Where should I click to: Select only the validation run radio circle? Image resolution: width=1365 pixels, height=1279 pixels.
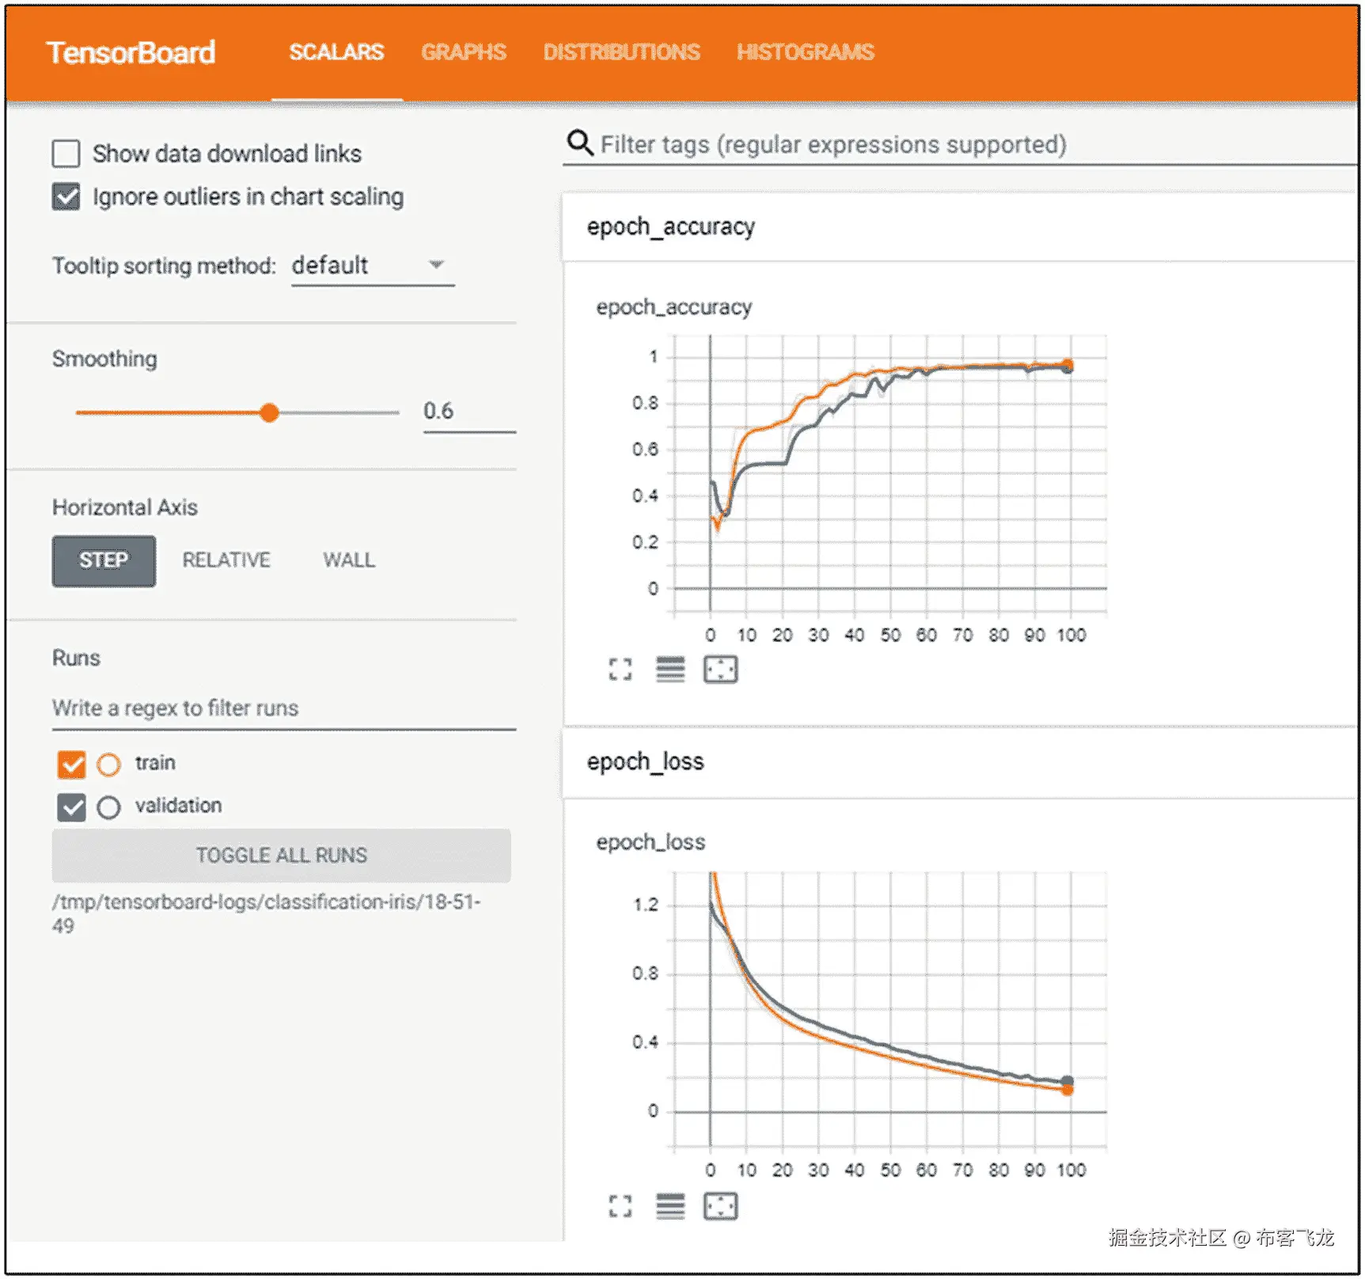click(108, 807)
